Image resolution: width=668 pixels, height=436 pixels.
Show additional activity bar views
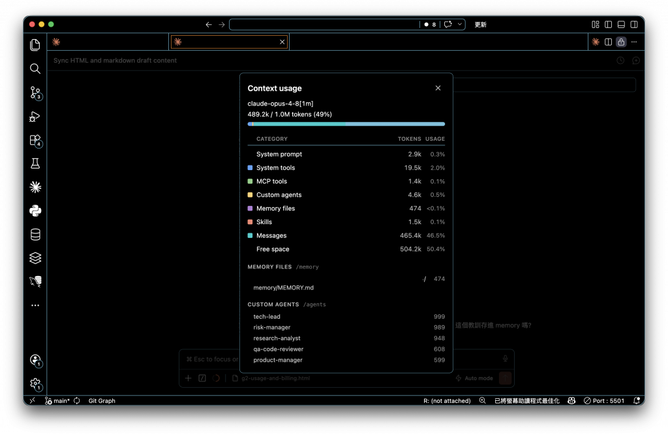pyautogui.click(x=35, y=305)
